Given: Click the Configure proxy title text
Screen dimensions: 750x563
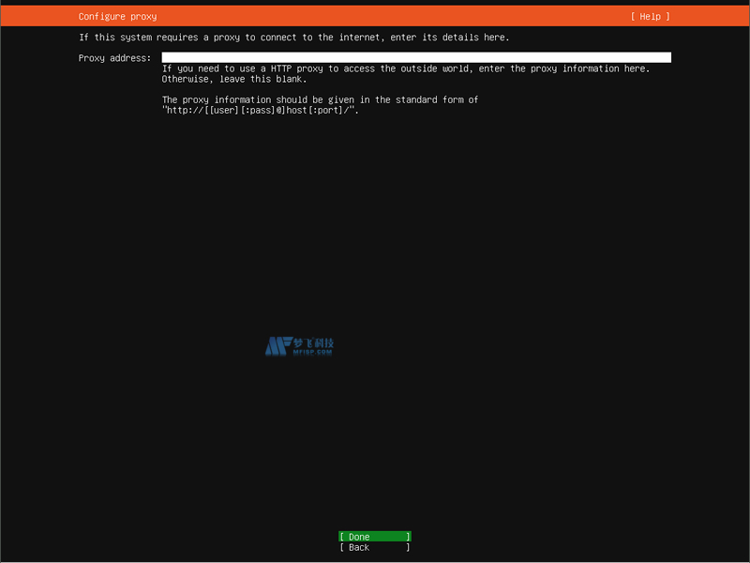Looking at the screenshot, I should (x=117, y=16).
